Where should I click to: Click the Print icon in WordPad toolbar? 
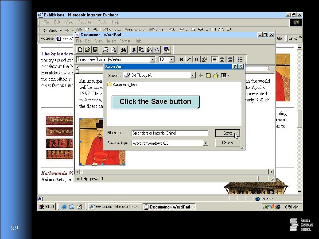coord(105,50)
